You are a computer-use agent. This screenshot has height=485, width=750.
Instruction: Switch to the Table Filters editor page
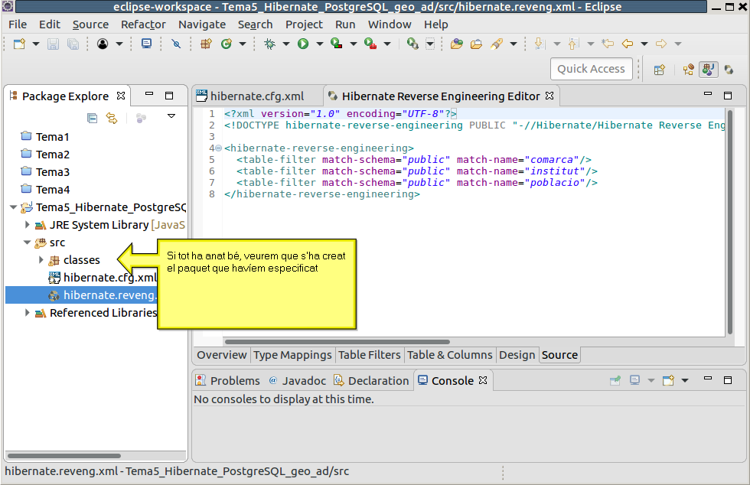coord(369,355)
